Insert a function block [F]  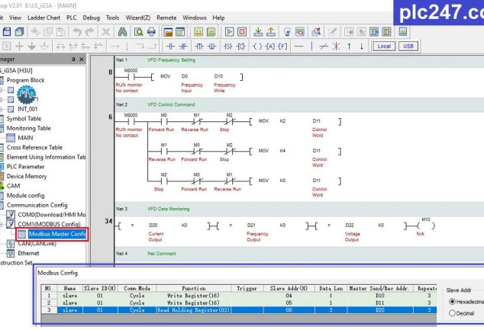(282, 46)
